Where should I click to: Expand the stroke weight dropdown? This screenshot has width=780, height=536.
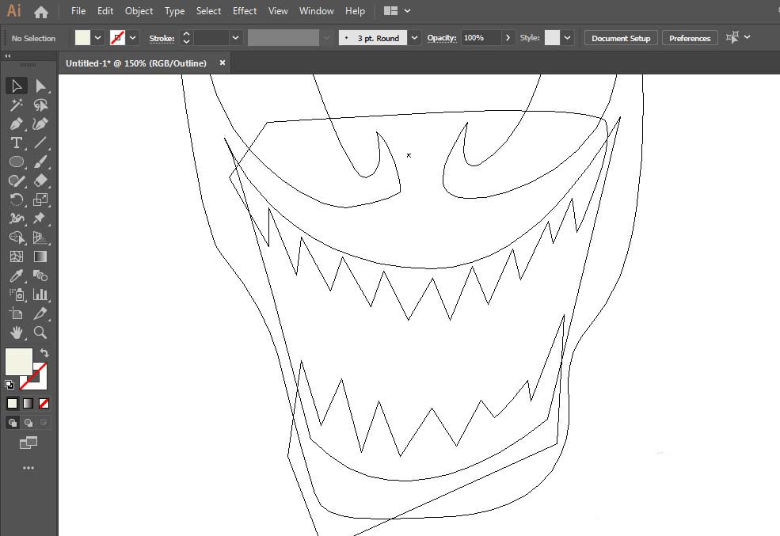point(236,38)
